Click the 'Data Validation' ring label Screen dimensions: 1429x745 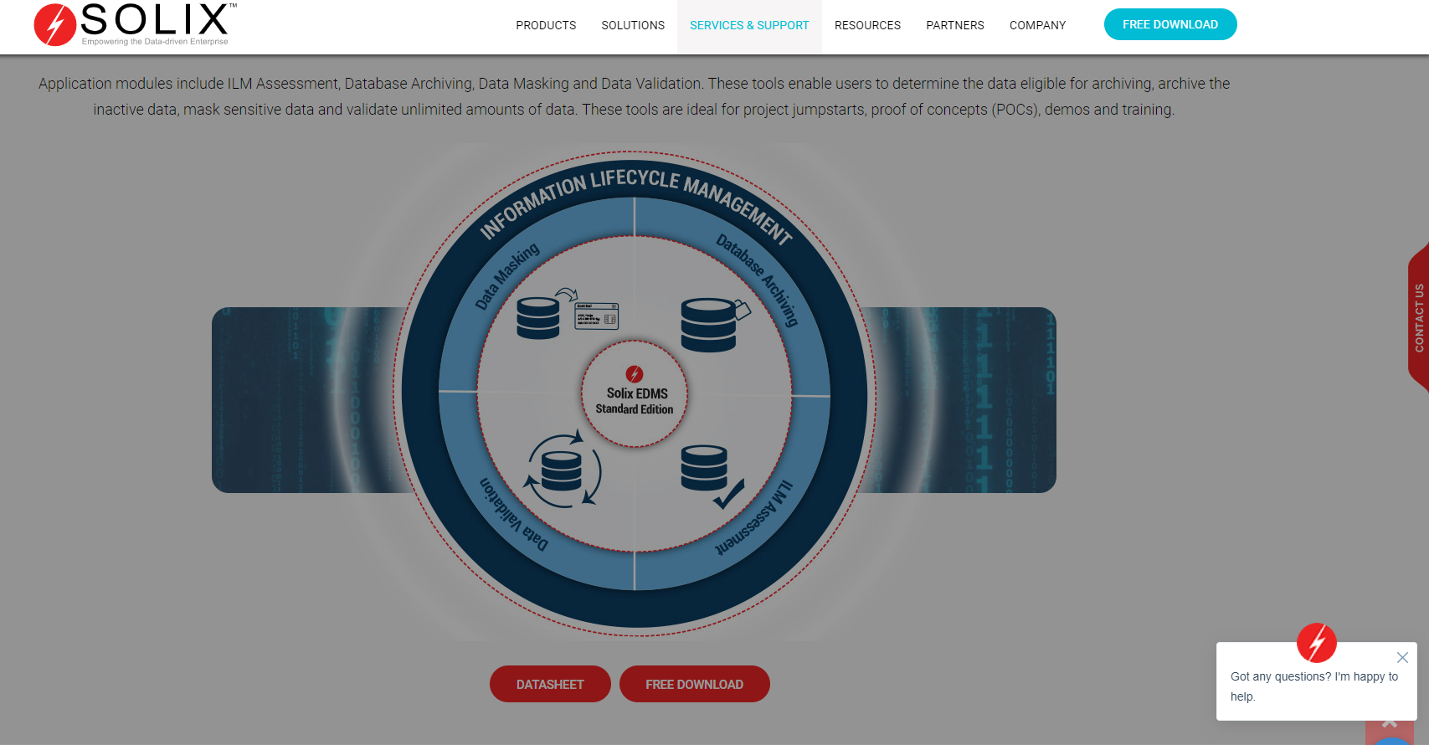tap(514, 514)
